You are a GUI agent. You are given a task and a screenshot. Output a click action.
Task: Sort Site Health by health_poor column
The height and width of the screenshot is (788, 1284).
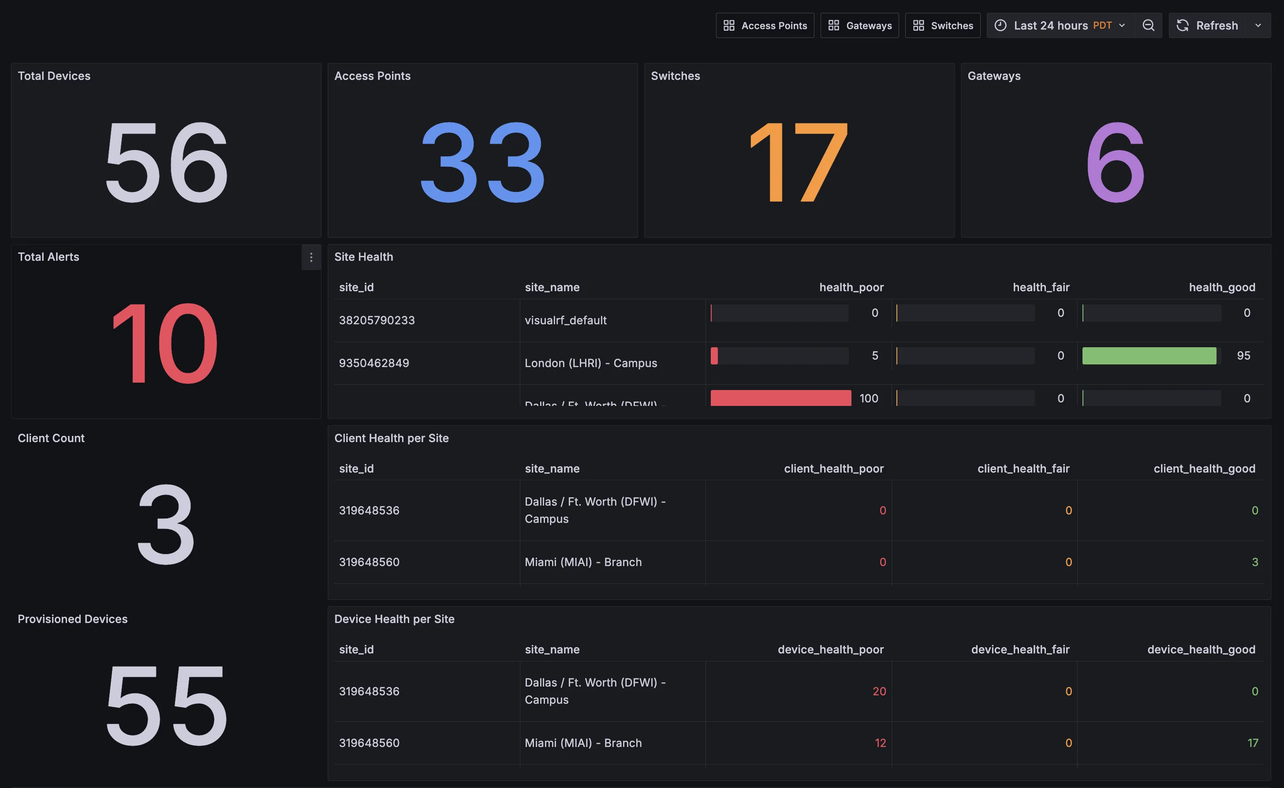[x=851, y=287]
